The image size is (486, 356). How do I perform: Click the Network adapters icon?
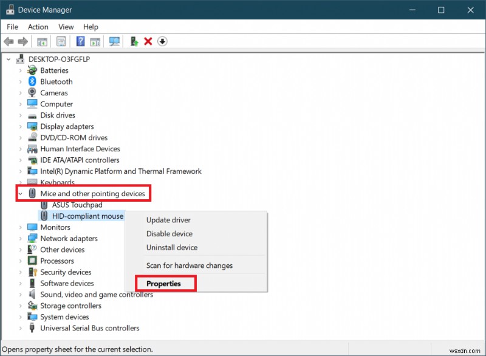(32, 238)
